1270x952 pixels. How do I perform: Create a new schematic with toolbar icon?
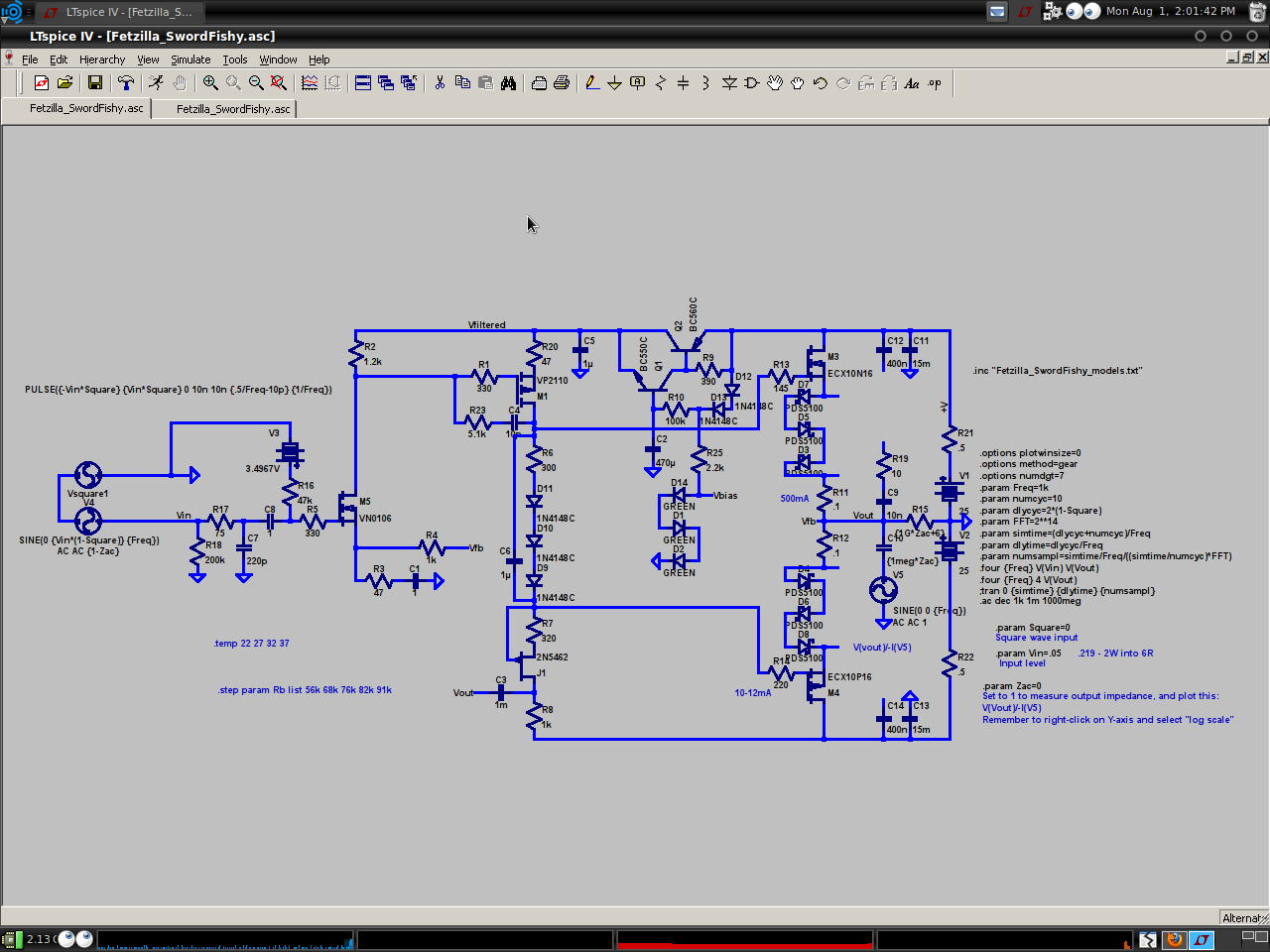[41, 83]
